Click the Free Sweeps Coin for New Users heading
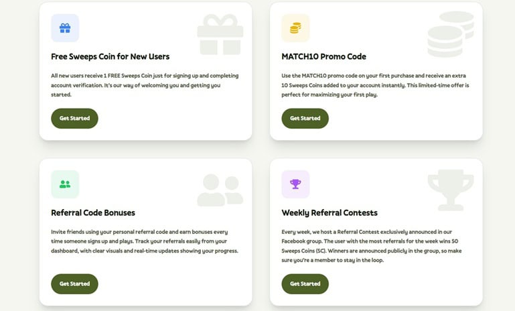Image resolution: width=515 pixels, height=311 pixels. [110, 56]
